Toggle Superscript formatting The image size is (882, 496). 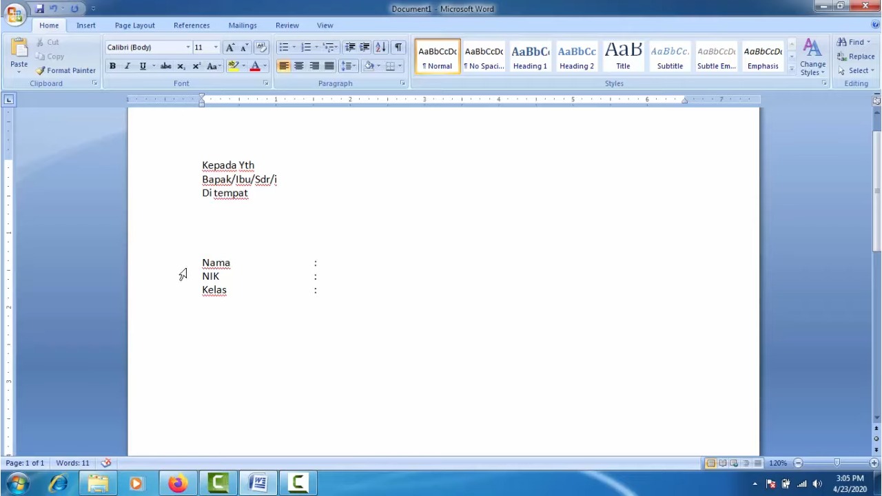[x=196, y=66]
